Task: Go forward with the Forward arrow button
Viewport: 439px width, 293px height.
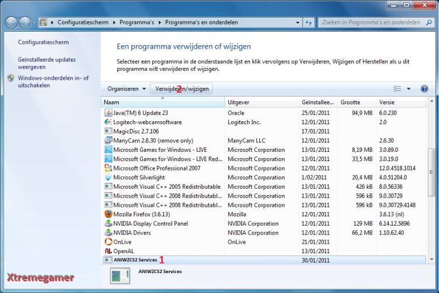Action: coord(25,22)
